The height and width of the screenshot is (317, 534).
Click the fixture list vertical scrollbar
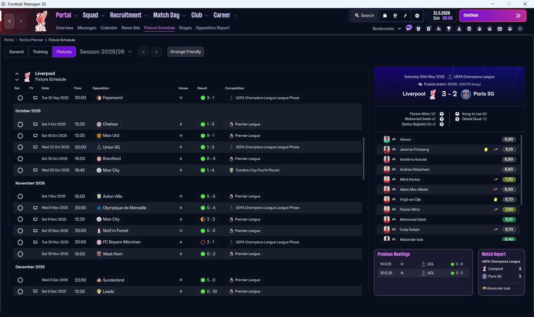(x=364, y=158)
